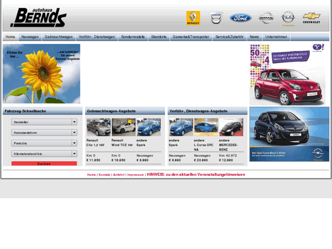332x249 pixels.
Task: Click the € 11.950 price
Action: [93, 160]
